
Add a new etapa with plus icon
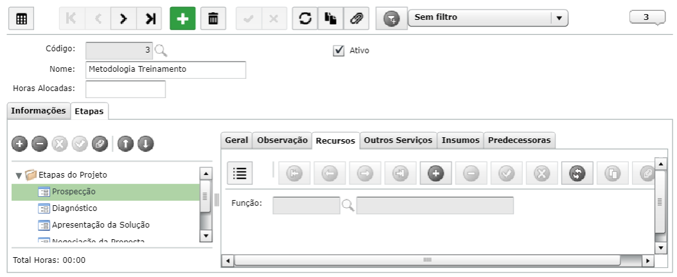[x=20, y=144]
